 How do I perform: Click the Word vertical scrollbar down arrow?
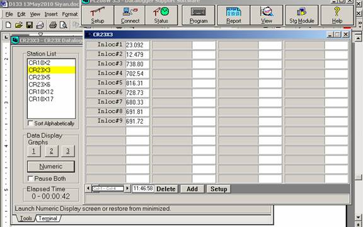(358, 218)
